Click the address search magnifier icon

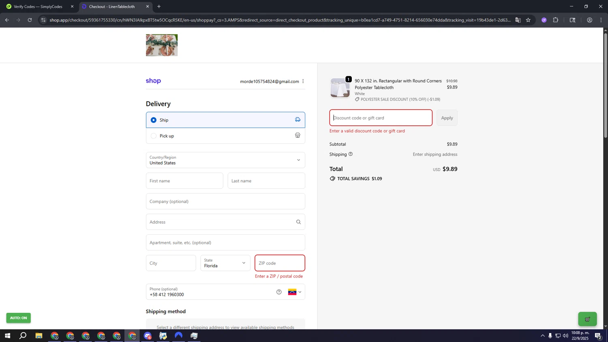[298, 222]
